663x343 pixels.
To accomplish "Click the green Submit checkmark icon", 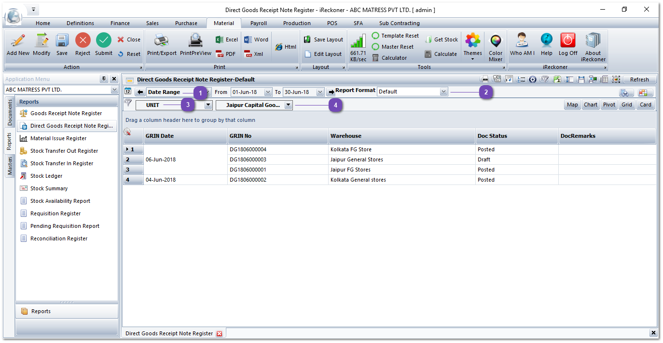I will click(x=103, y=40).
